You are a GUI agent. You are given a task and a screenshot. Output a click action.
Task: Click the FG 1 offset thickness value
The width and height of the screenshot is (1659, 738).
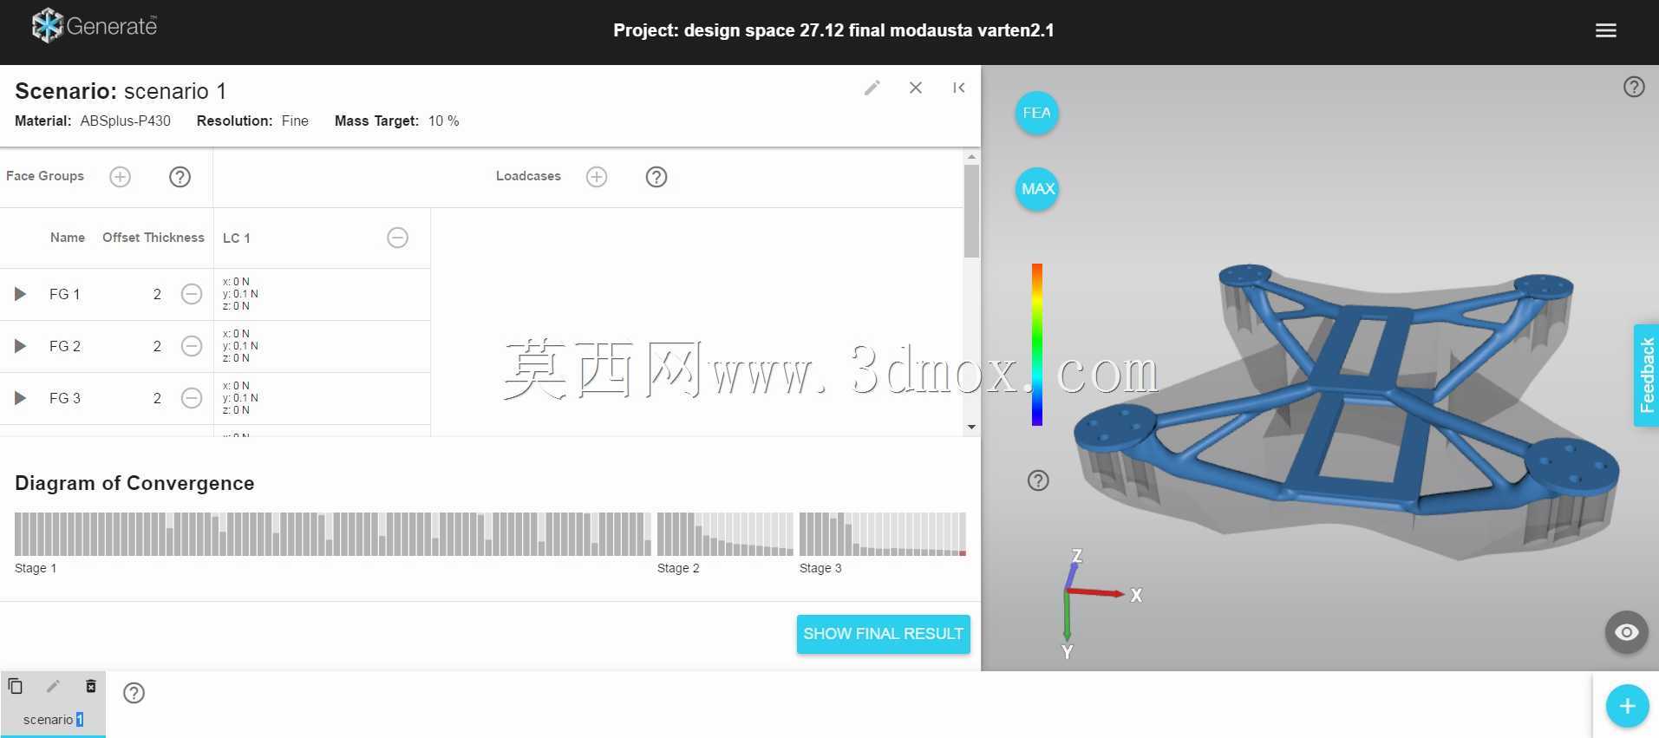(x=157, y=294)
